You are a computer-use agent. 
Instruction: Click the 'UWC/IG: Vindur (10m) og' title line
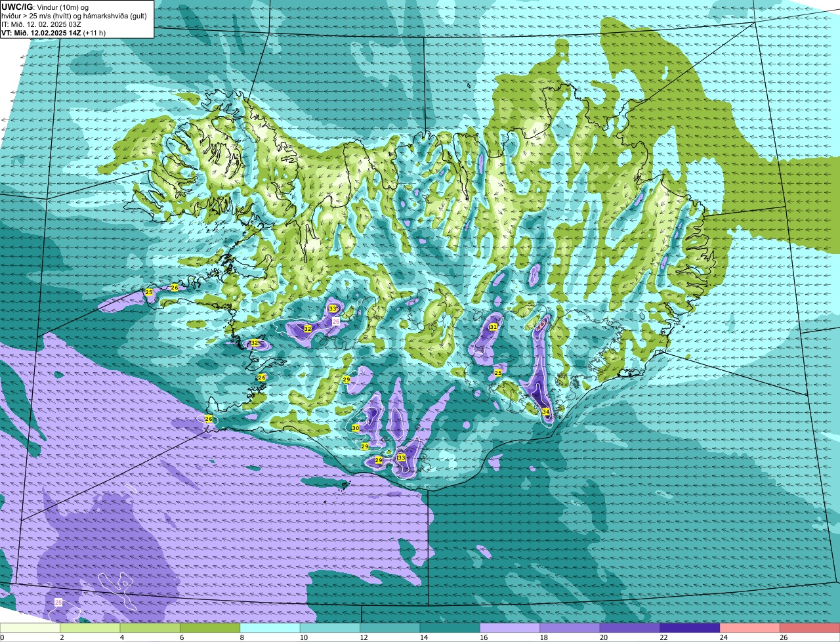45,7
